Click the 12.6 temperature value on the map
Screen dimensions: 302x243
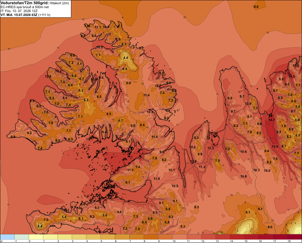pyautogui.click(x=48, y=76)
